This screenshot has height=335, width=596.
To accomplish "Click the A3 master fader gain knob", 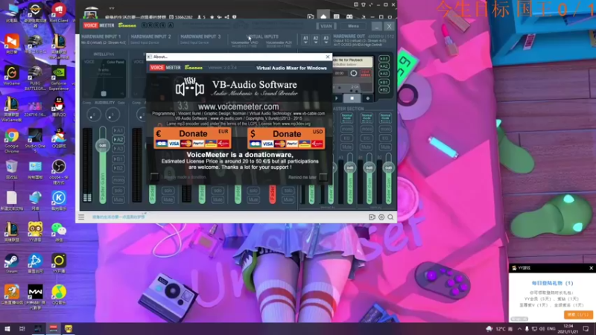I will 350,167.
